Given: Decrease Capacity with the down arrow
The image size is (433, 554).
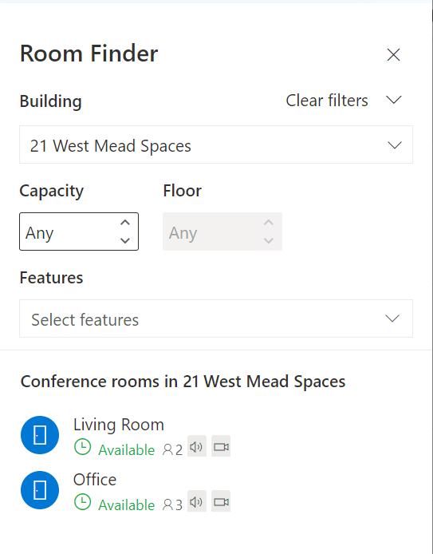Looking at the screenshot, I should pos(125,240).
